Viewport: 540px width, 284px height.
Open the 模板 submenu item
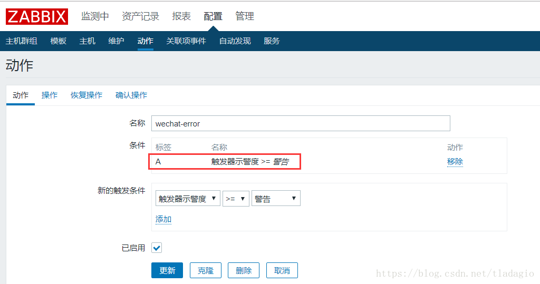59,41
